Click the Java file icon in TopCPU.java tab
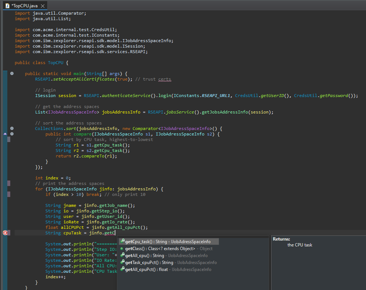This screenshot has width=366, height=290. (7, 6)
